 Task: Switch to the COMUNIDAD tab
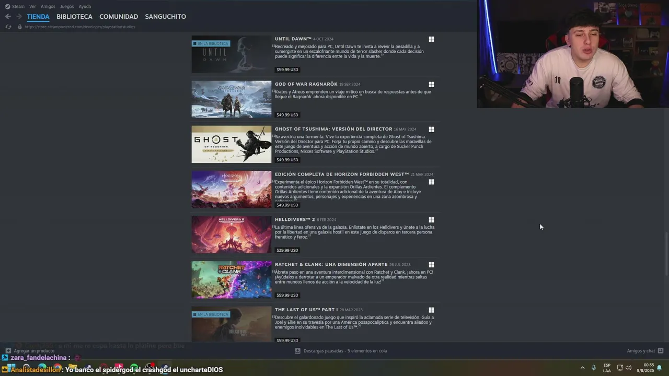[119, 17]
